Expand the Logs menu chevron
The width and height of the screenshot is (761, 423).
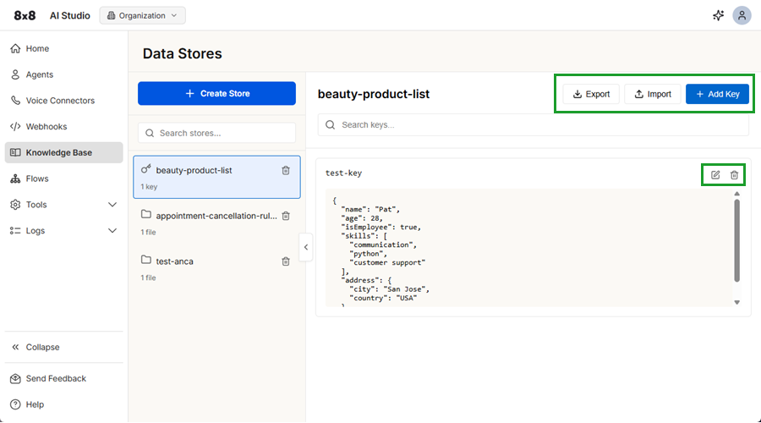tap(112, 231)
